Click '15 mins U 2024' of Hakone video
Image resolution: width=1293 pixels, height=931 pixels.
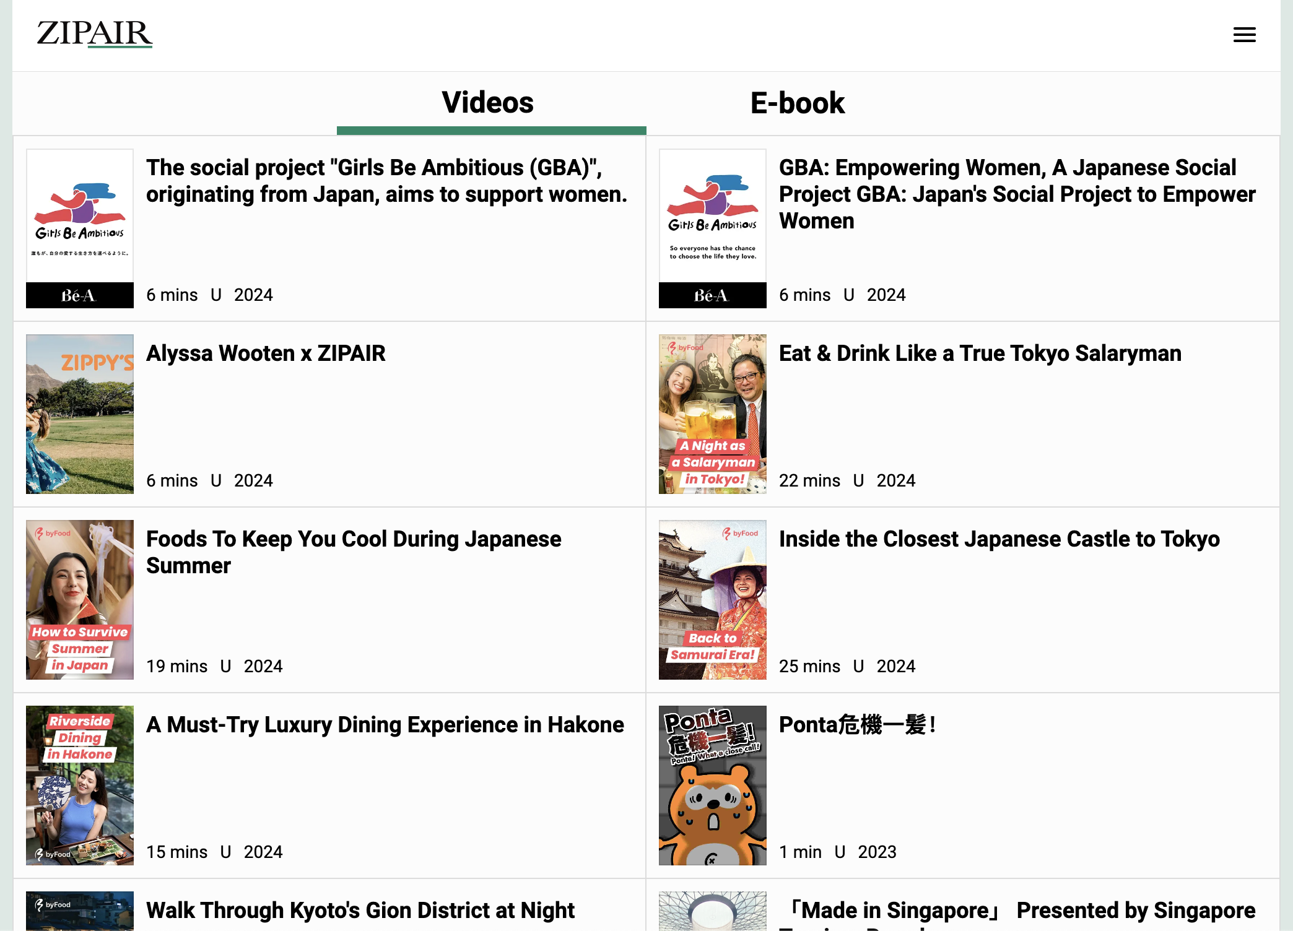coord(214,852)
